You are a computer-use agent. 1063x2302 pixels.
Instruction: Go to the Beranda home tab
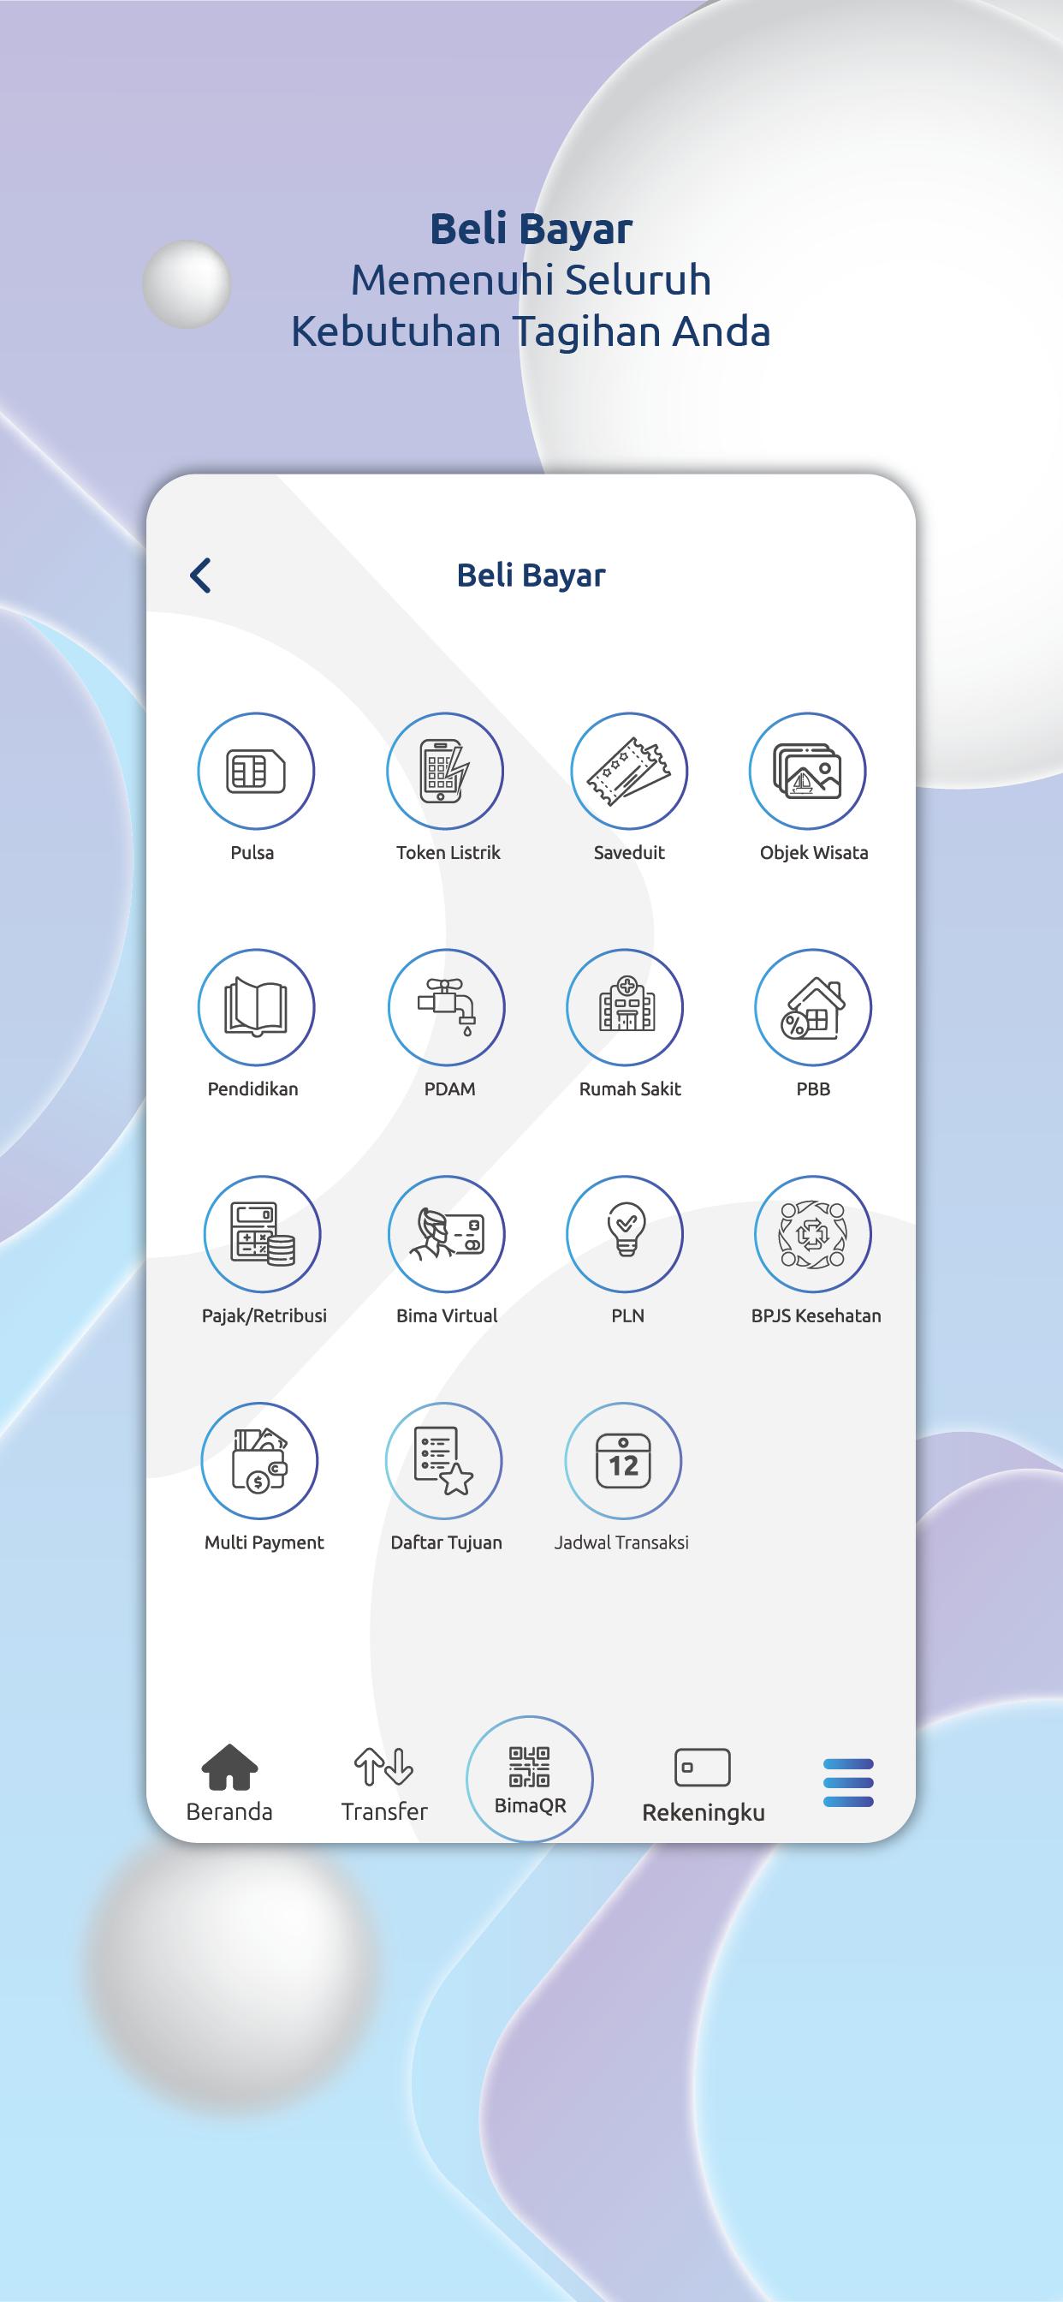click(229, 1784)
